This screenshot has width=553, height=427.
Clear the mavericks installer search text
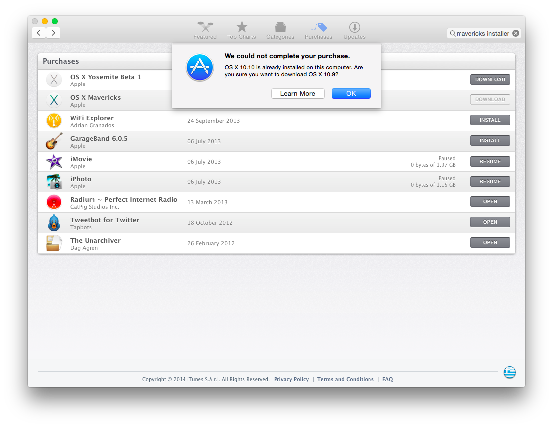tap(516, 33)
